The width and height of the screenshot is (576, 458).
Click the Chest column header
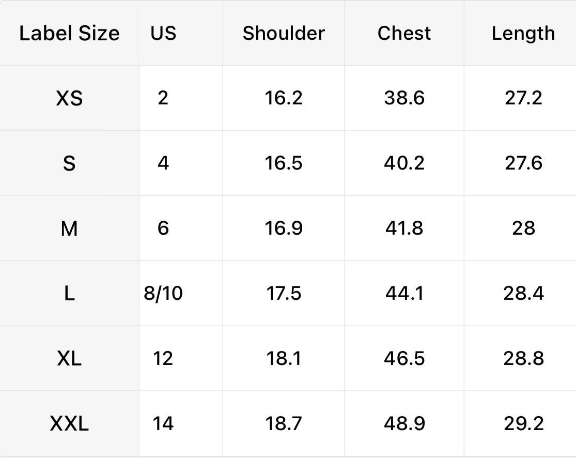coord(404,34)
